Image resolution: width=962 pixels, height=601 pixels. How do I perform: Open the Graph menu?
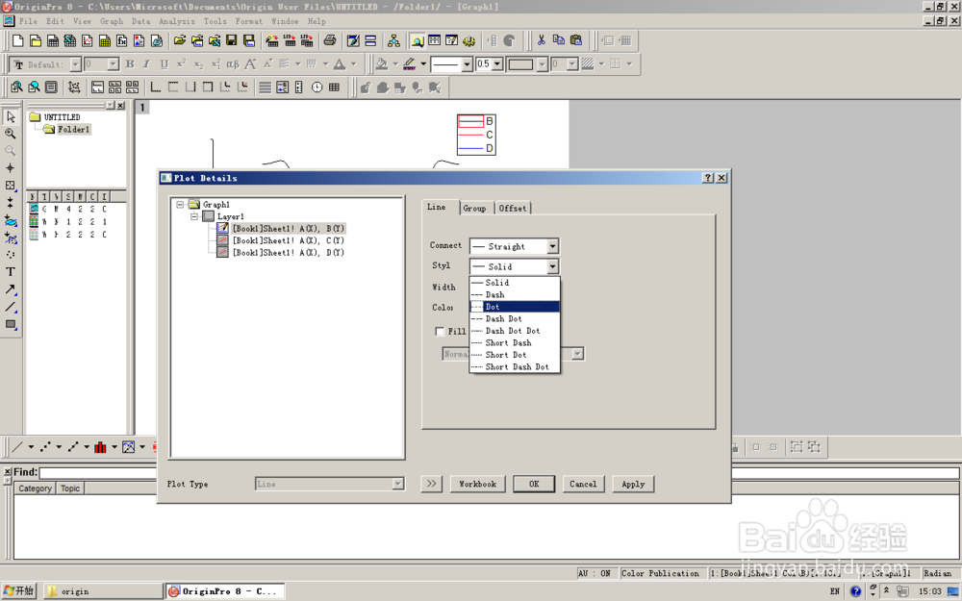tap(112, 21)
